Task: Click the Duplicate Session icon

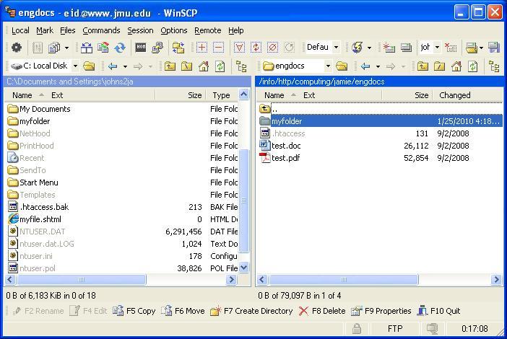Action: click(406, 48)
